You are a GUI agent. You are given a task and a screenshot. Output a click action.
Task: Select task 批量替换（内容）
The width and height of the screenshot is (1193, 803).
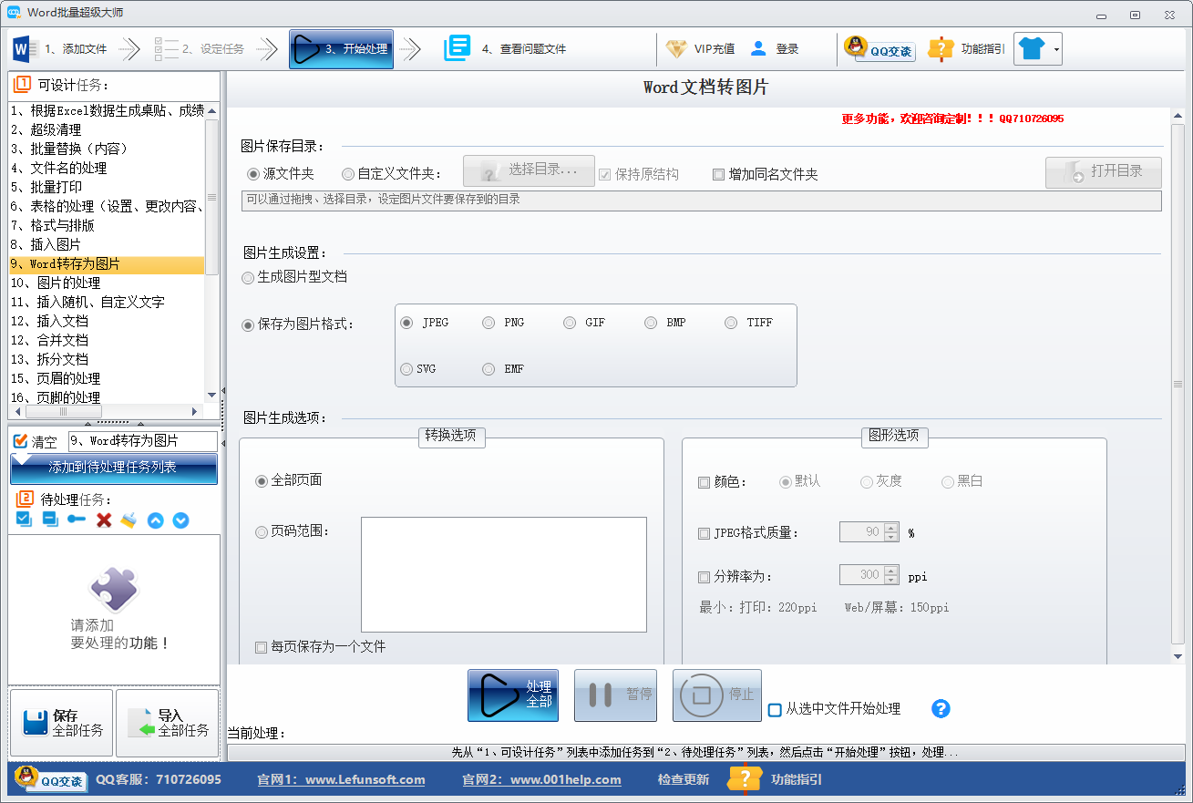click(107, 149)
